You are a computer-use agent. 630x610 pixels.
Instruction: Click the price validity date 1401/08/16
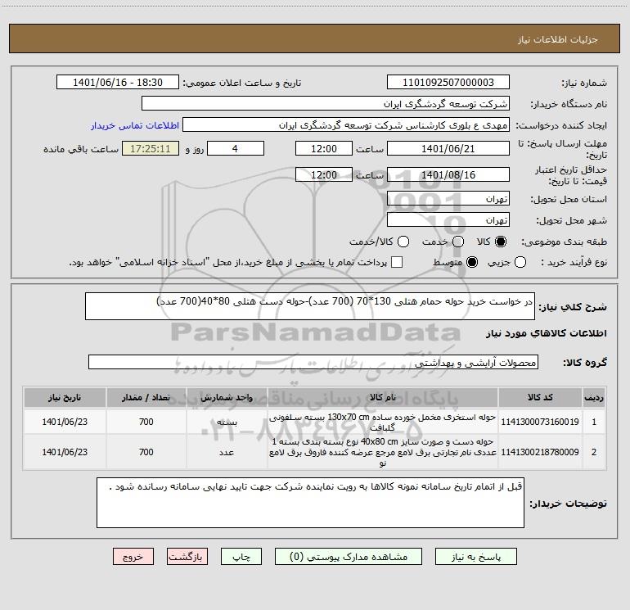coord(448,175)
